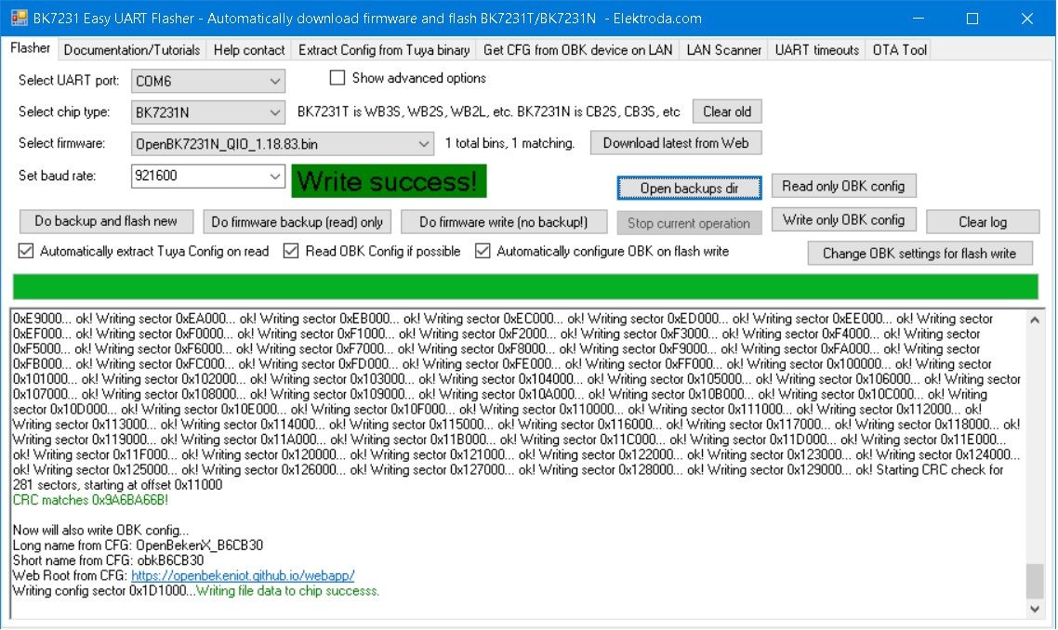1058x630 pixels.
Task: Click Open backups dir button
Action: [x=689, y=189]
